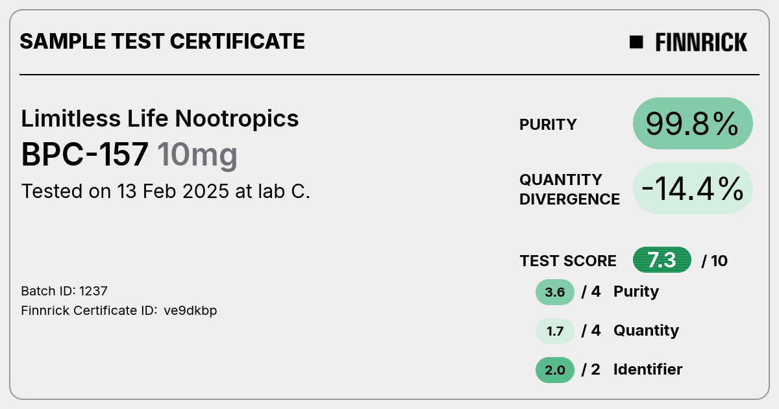This screenshot has width=779, height=409.
Task: Click the SAMPLE TEST CERTIFICATE heading
Action: pos(162,42)
